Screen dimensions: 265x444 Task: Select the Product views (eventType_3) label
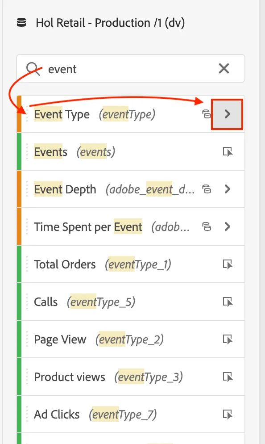click(108, 377)
